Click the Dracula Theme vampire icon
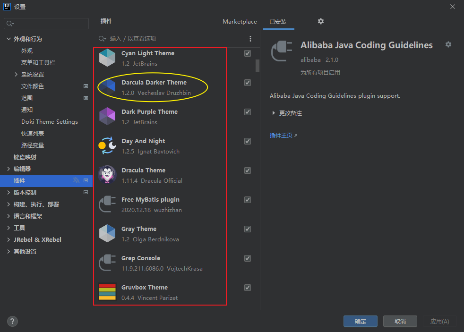The height and width of the screenshot is (332, 464). [107, 174]
